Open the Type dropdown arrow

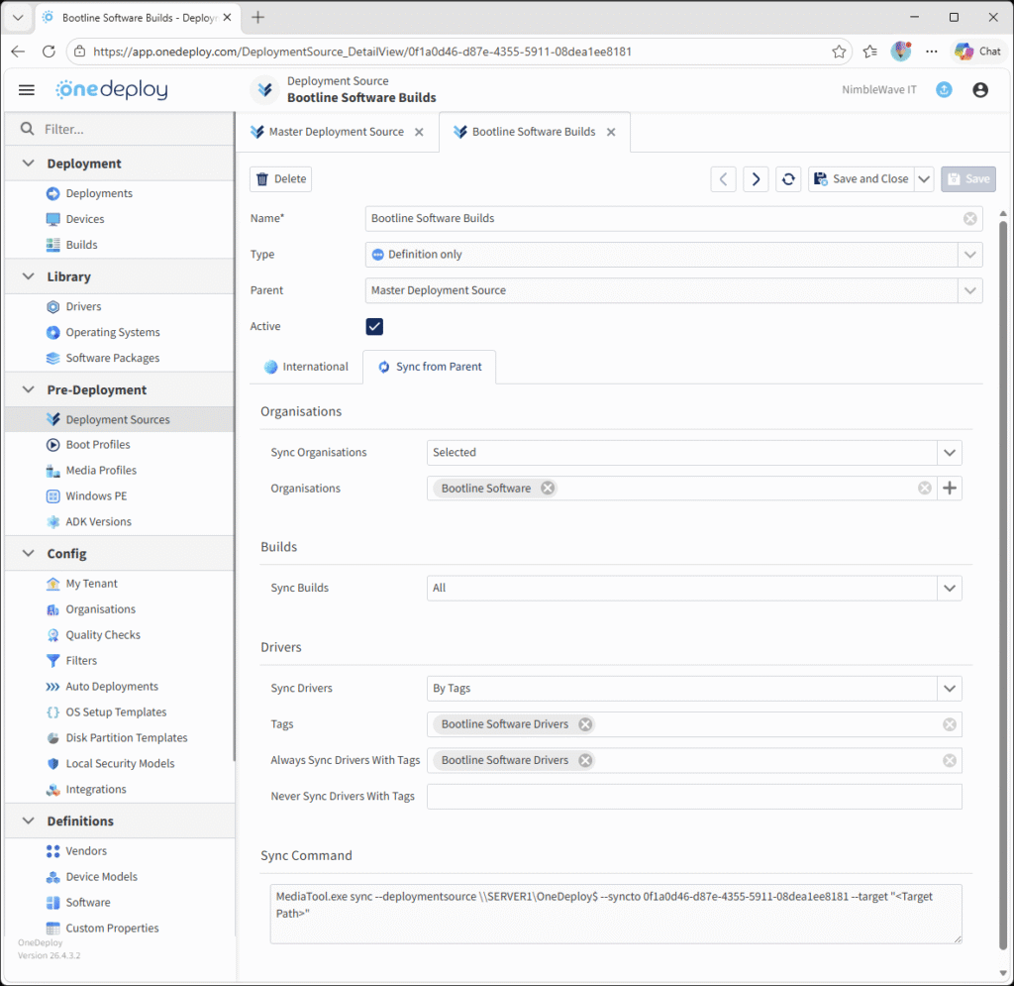(970, 255)
